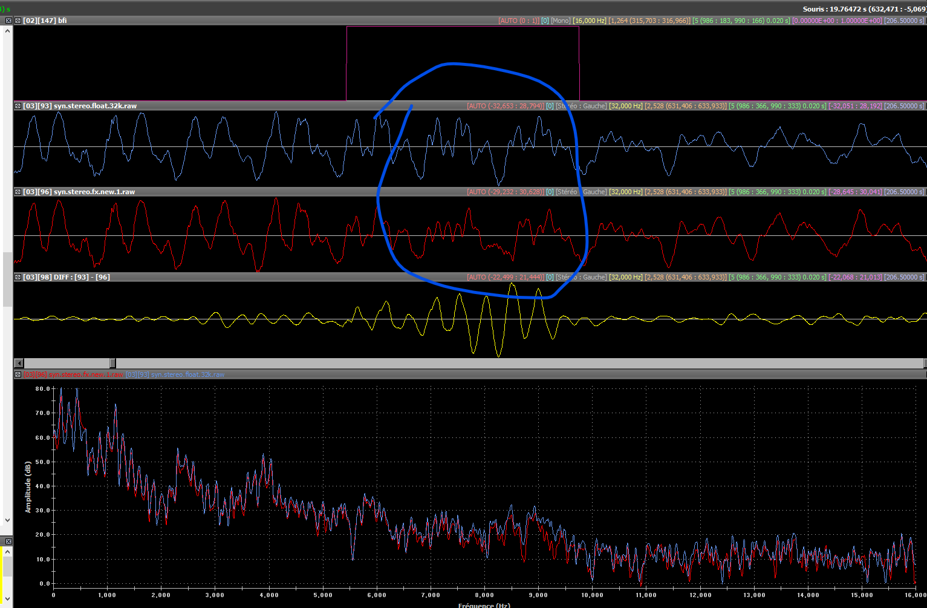Click the [Mono] channel field on bfi track

click(x=561, y=21)
